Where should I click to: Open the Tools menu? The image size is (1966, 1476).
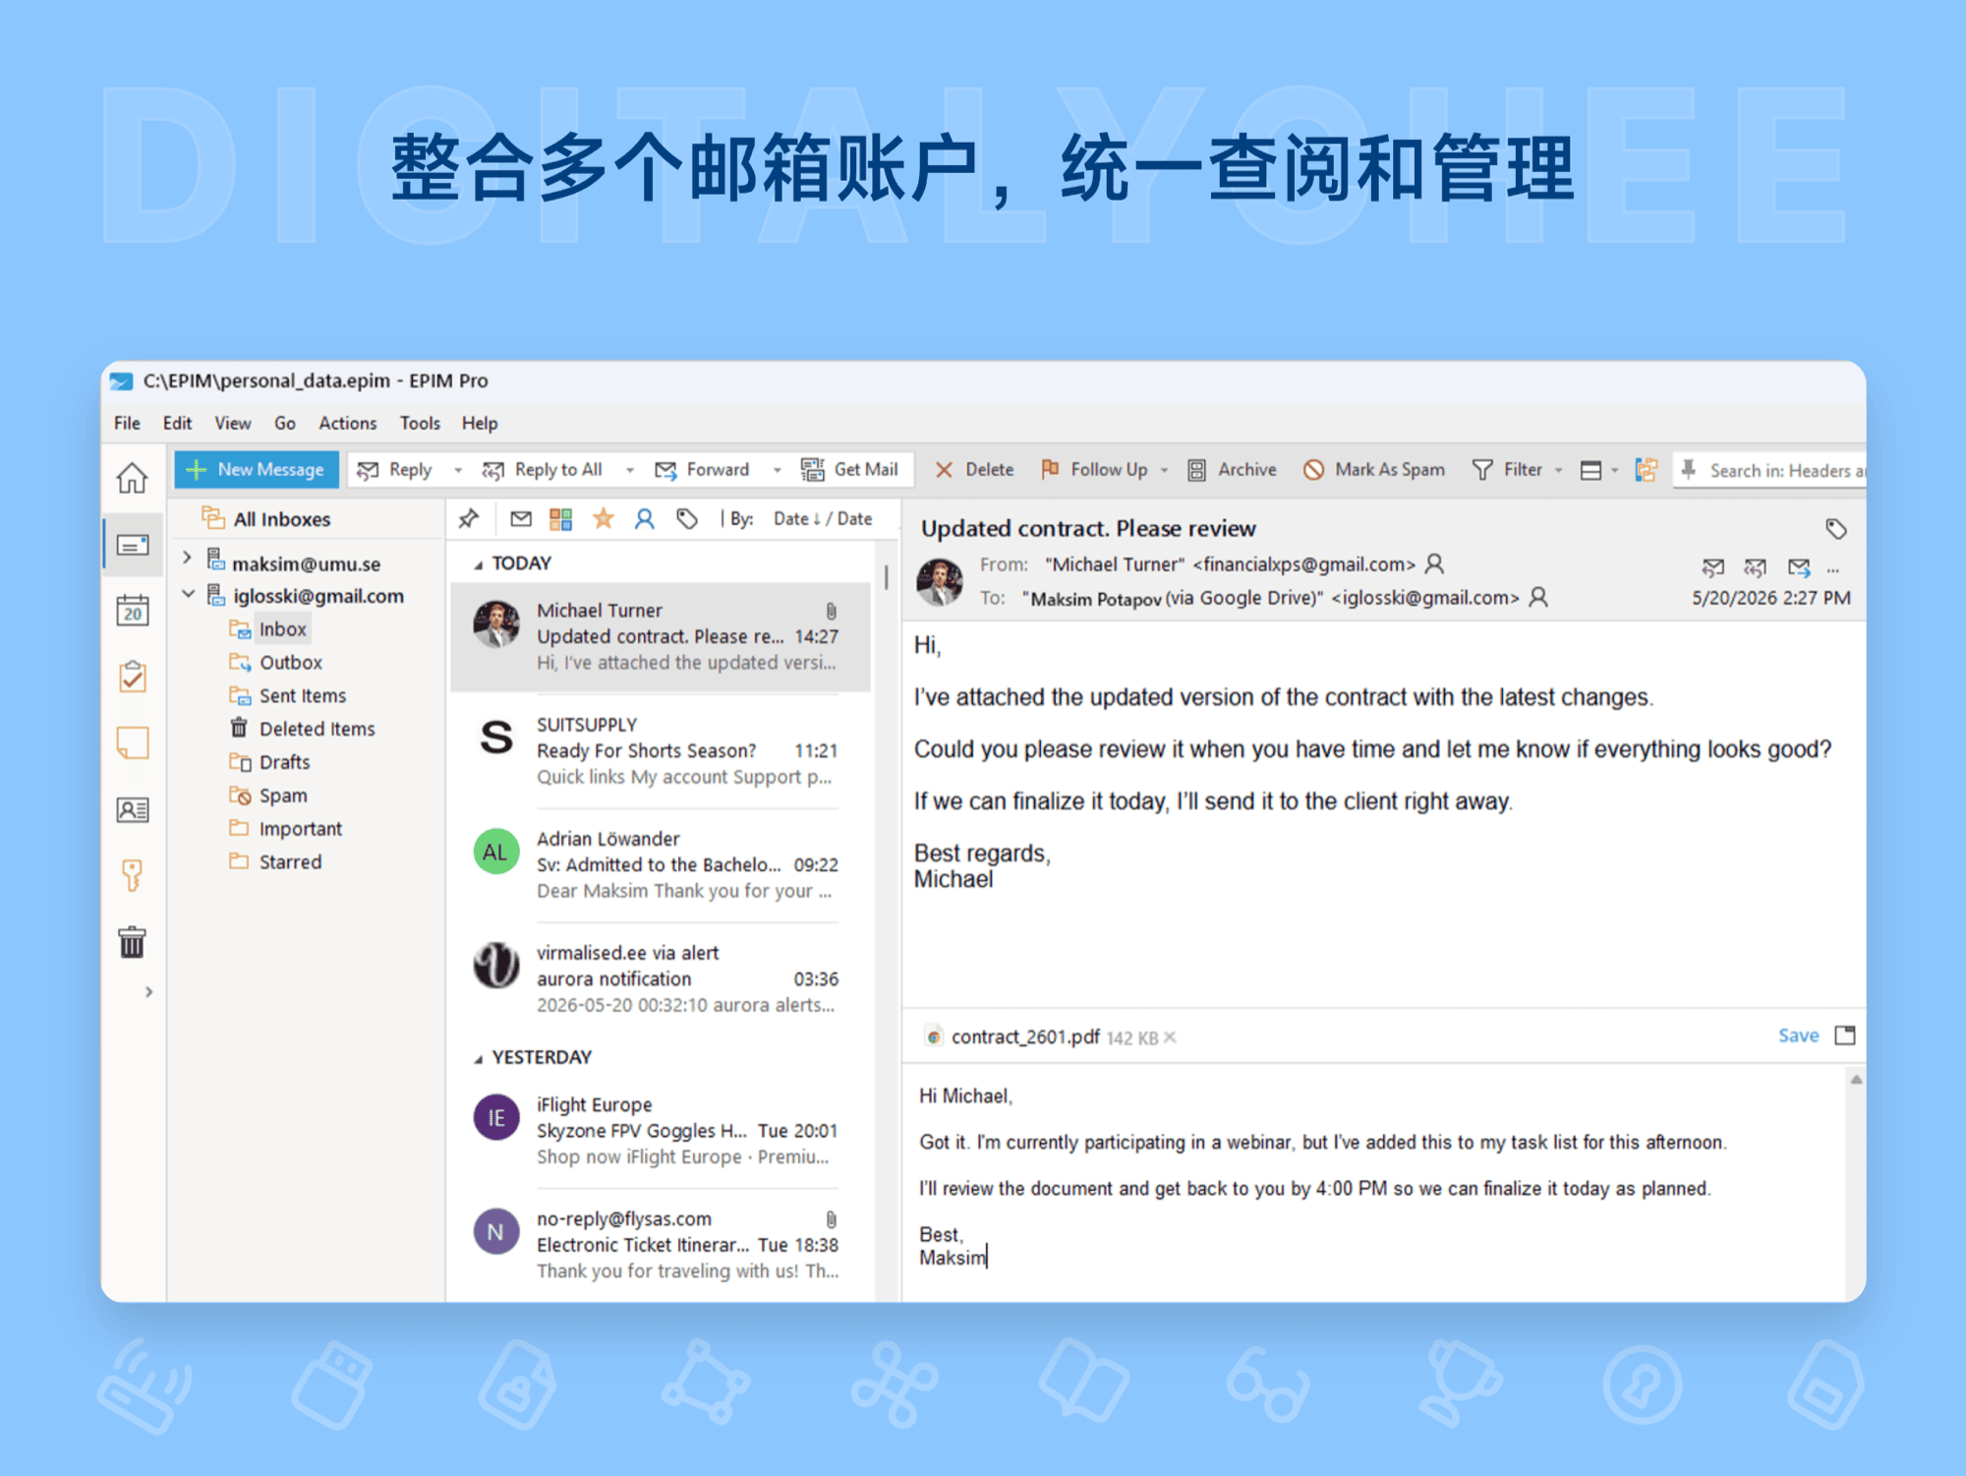tap(420, 424)
